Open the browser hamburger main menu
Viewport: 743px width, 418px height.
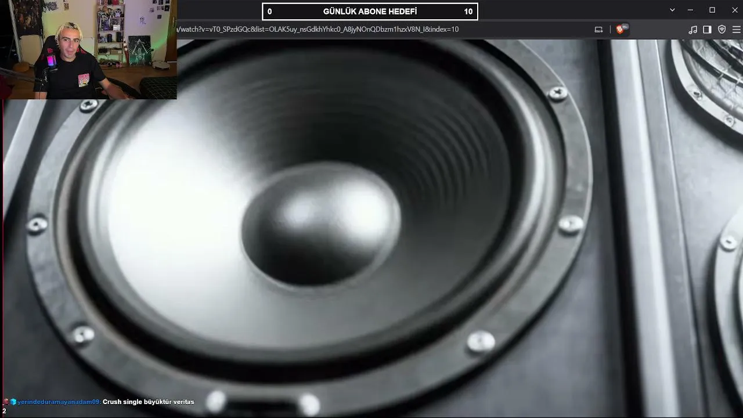point(737,30)
